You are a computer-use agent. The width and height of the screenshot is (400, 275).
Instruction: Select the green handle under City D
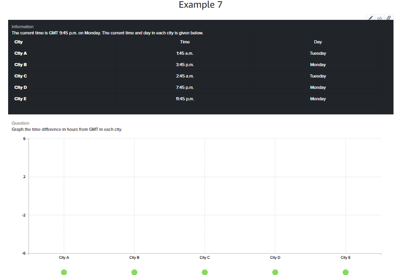pyautogui.click(x=275, y=272)
